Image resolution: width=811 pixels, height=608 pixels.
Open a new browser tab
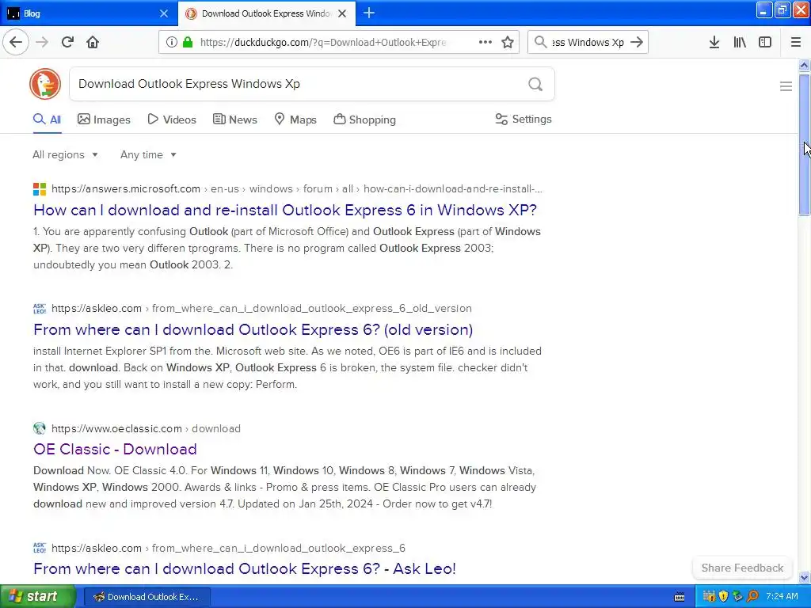click(x=369, y=13)
